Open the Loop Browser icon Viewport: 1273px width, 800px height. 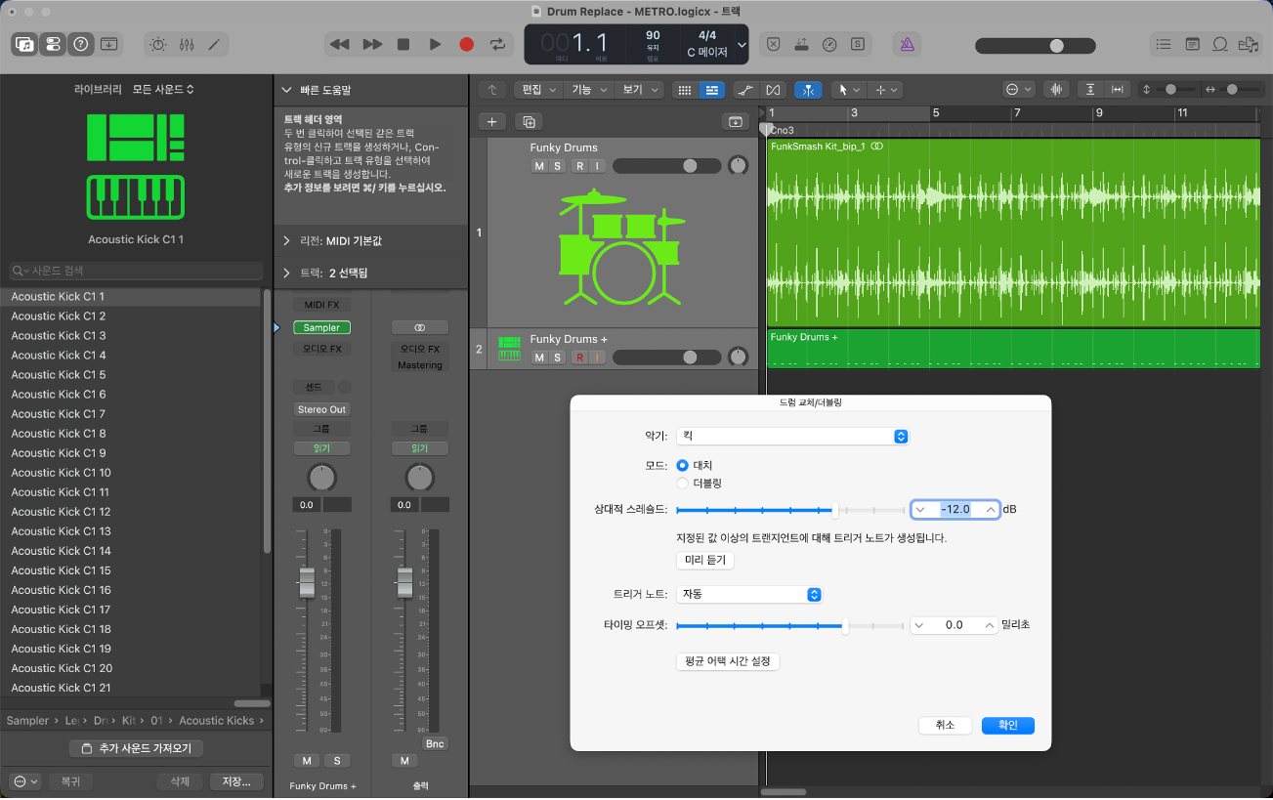(1220, 44)
